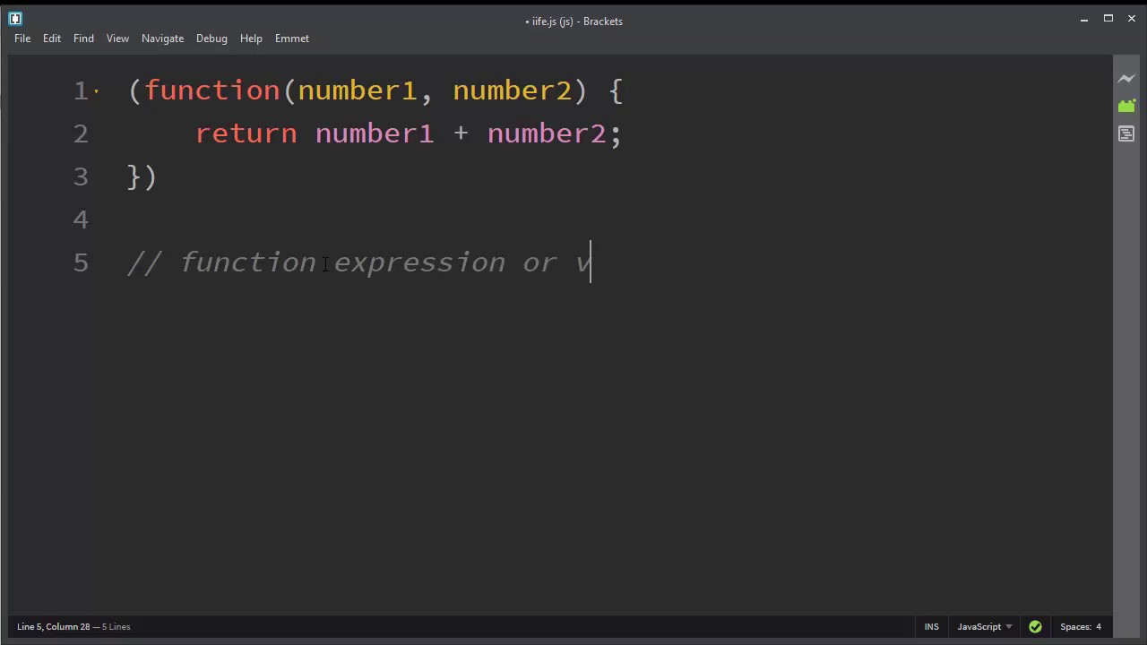Open the JavaScript language dropdown
The image size is (1147, 645).
click(x=984, y=627)
